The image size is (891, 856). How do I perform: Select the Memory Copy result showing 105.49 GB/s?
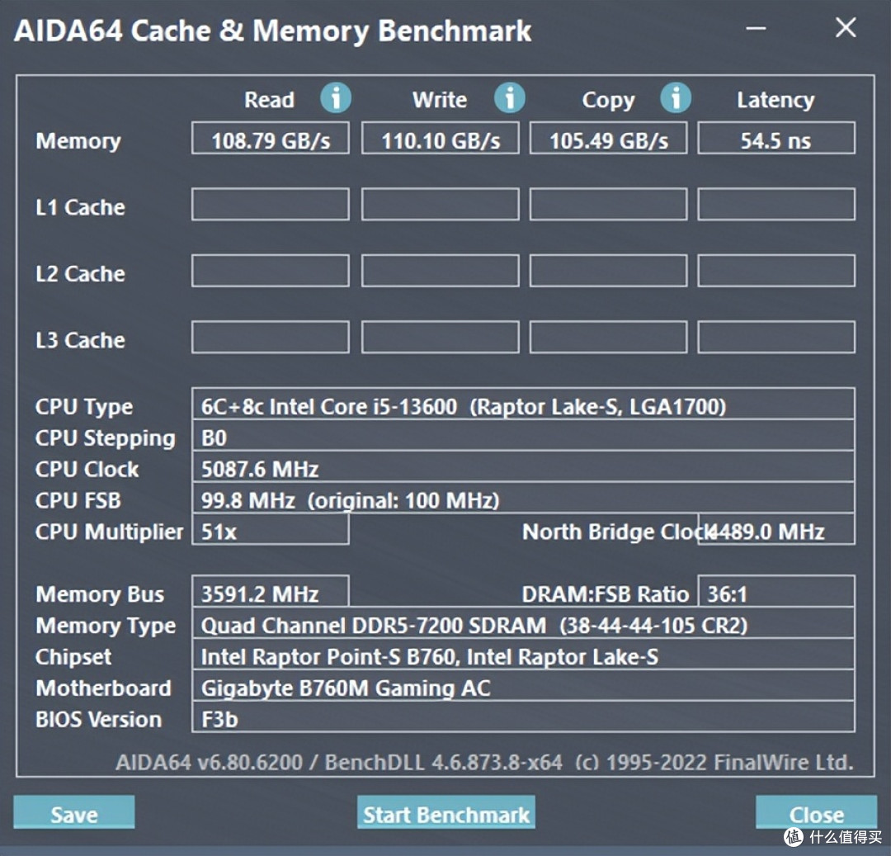(608, 138)
